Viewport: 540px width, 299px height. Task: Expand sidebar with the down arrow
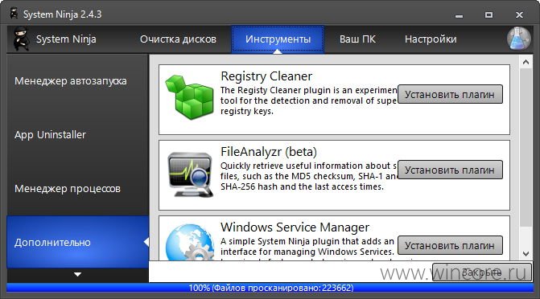click(77, 274)
